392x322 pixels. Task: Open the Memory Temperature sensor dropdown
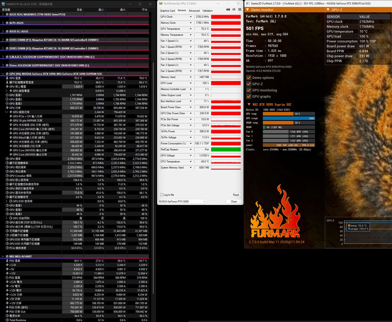(x=191, y=35)
